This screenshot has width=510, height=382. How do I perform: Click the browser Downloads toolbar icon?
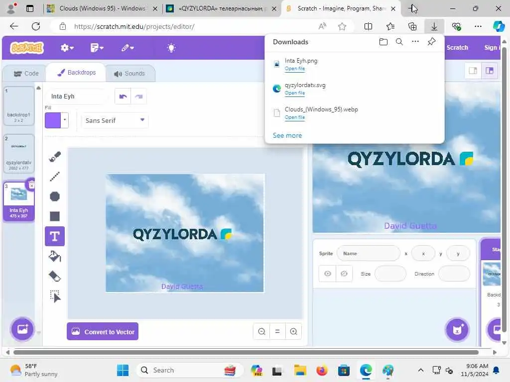point(434,26)
